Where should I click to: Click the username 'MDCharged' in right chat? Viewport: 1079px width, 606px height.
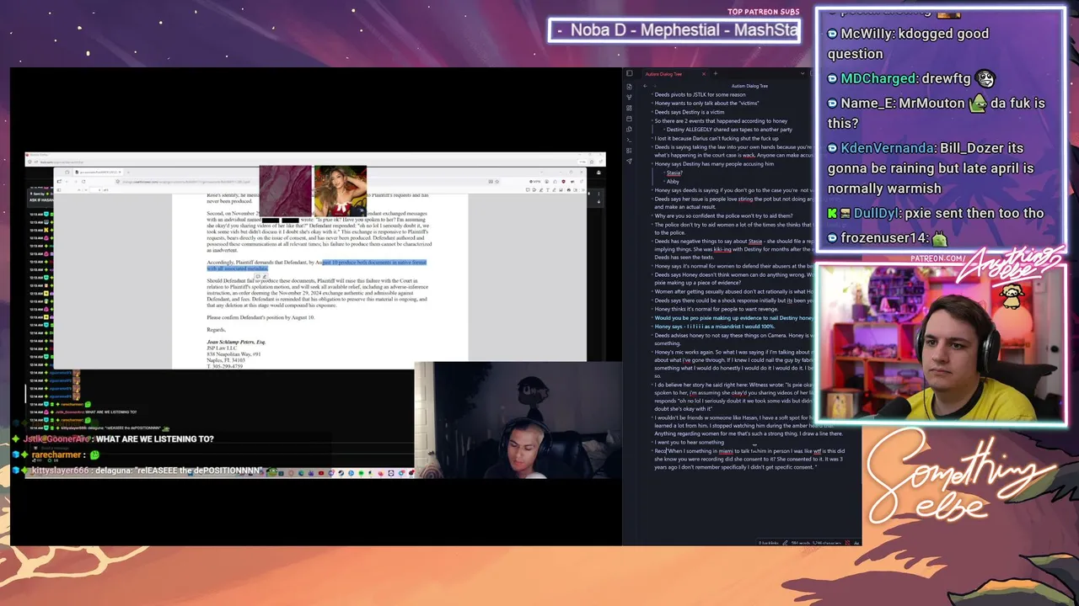pos(878,78)
